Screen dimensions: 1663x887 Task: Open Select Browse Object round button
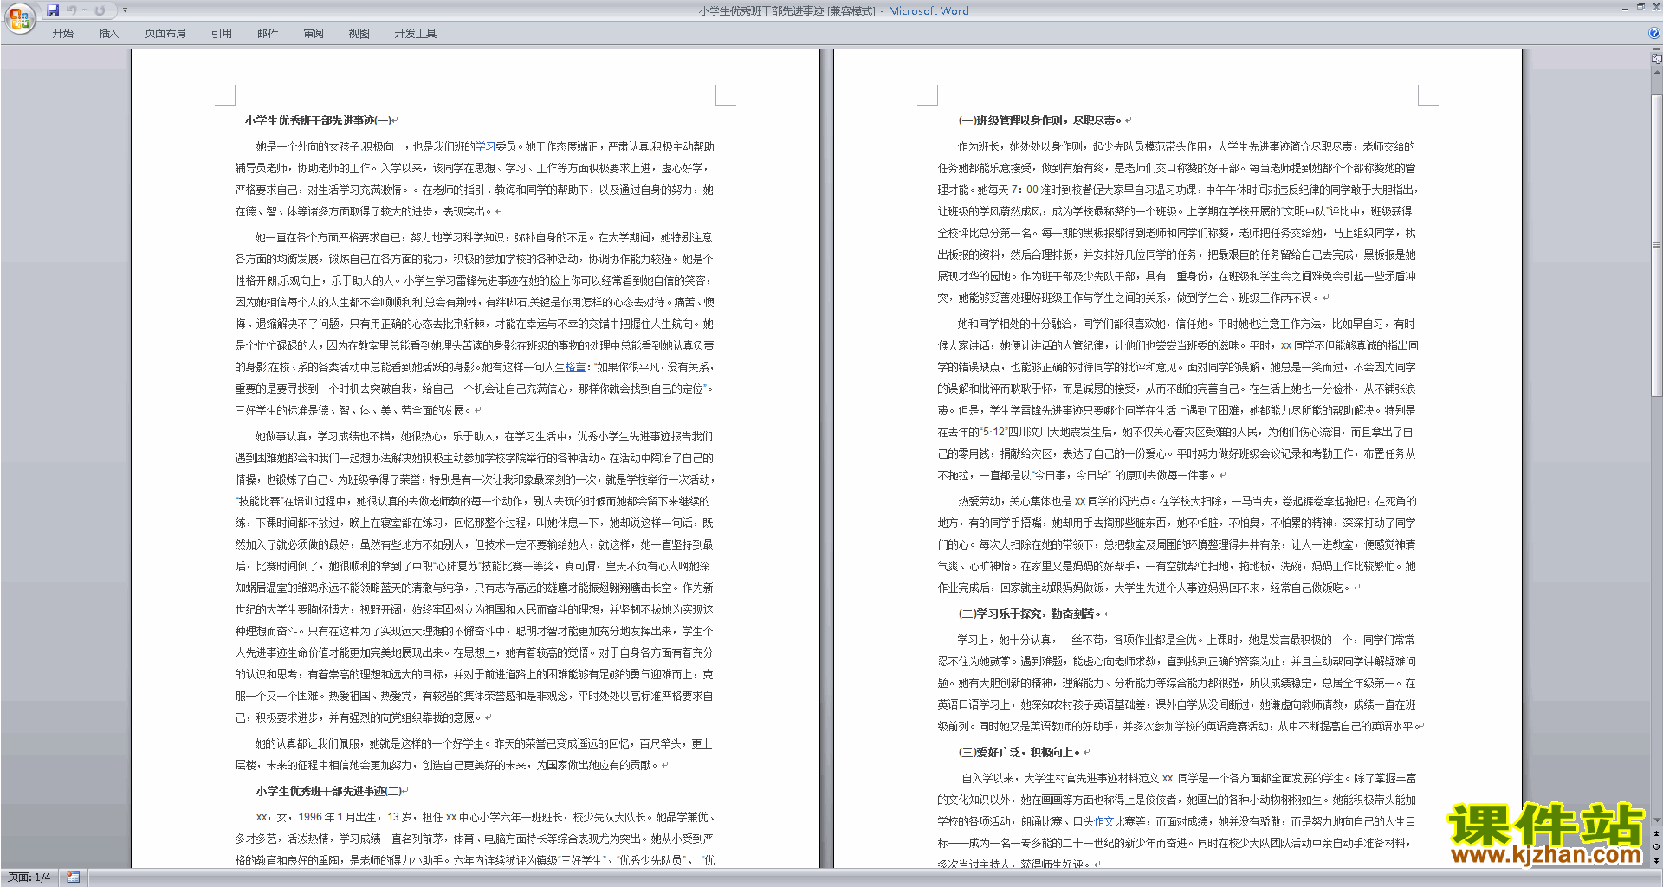pos(1657,846)
